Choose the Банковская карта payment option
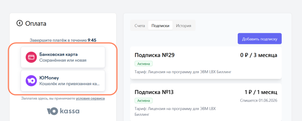 point(63,57)
